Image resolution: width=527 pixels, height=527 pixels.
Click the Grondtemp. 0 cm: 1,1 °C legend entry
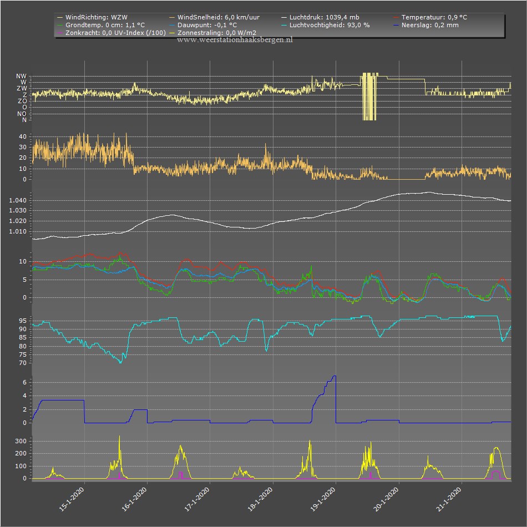click(x=101, y=25)
